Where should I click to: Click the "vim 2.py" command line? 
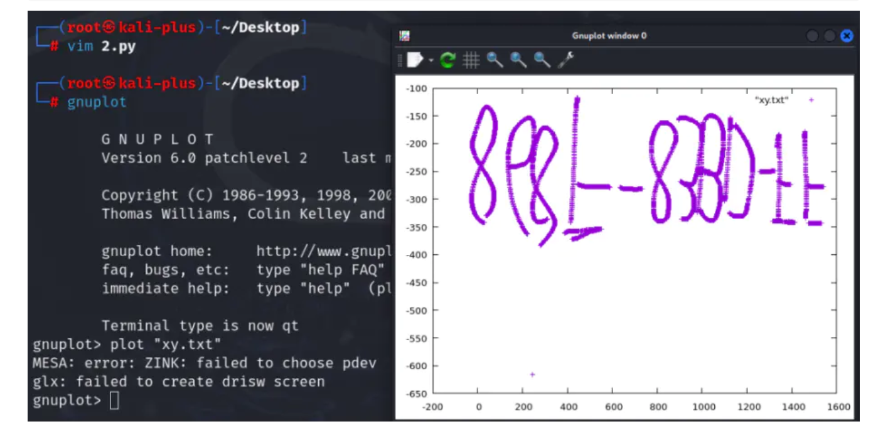point(101,46)
